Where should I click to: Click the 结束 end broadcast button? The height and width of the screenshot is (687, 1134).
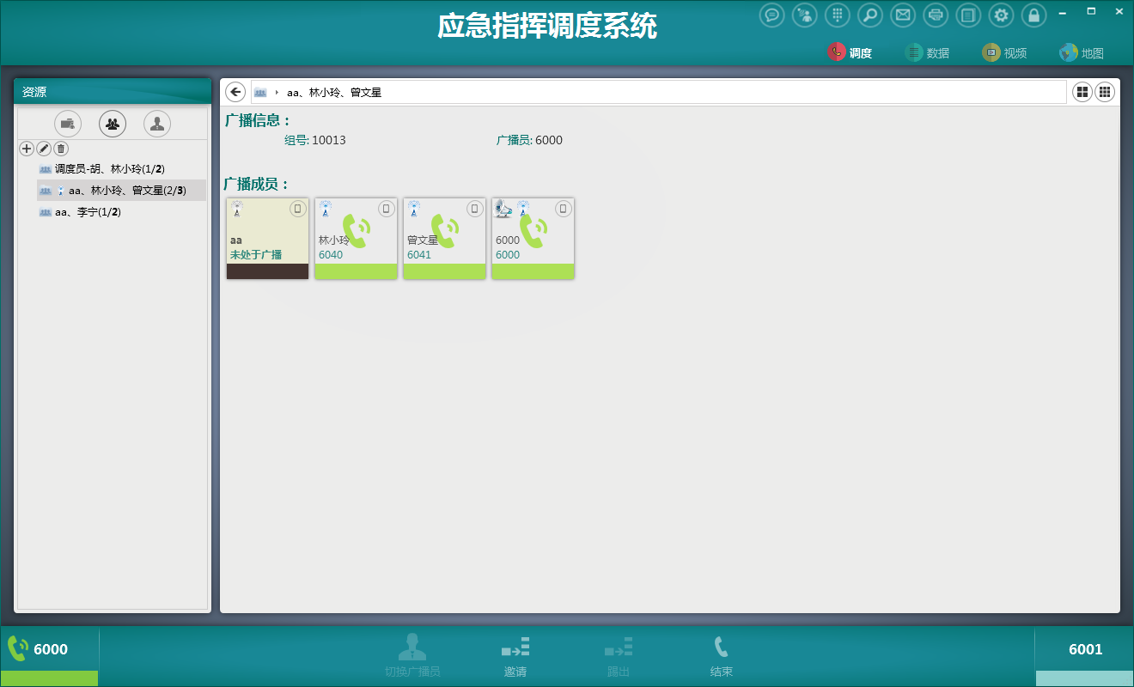pos(722,656)
